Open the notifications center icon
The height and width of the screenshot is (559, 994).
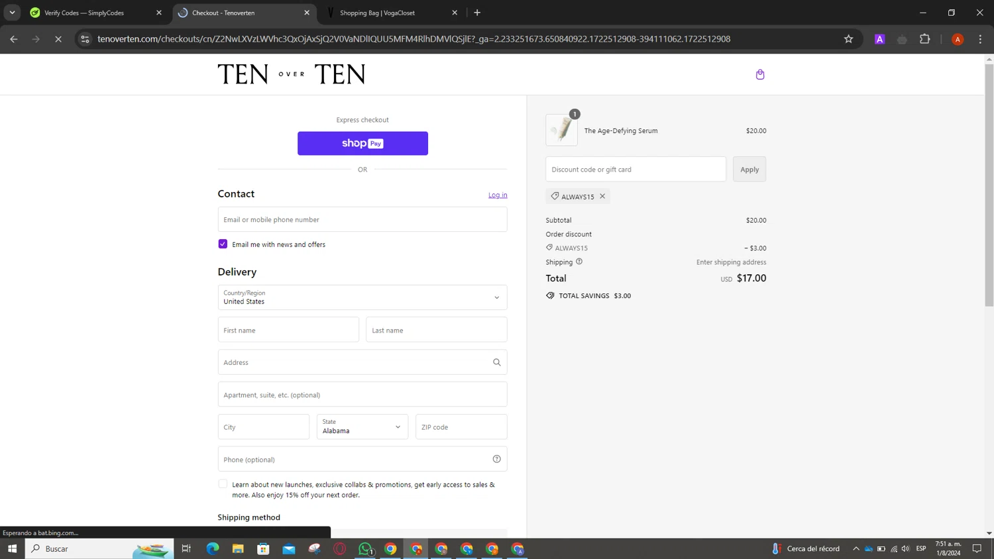coord(977,548)
